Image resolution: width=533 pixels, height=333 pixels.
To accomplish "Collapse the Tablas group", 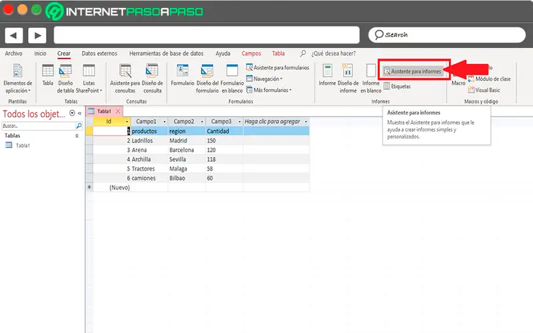I will (77, 136).
